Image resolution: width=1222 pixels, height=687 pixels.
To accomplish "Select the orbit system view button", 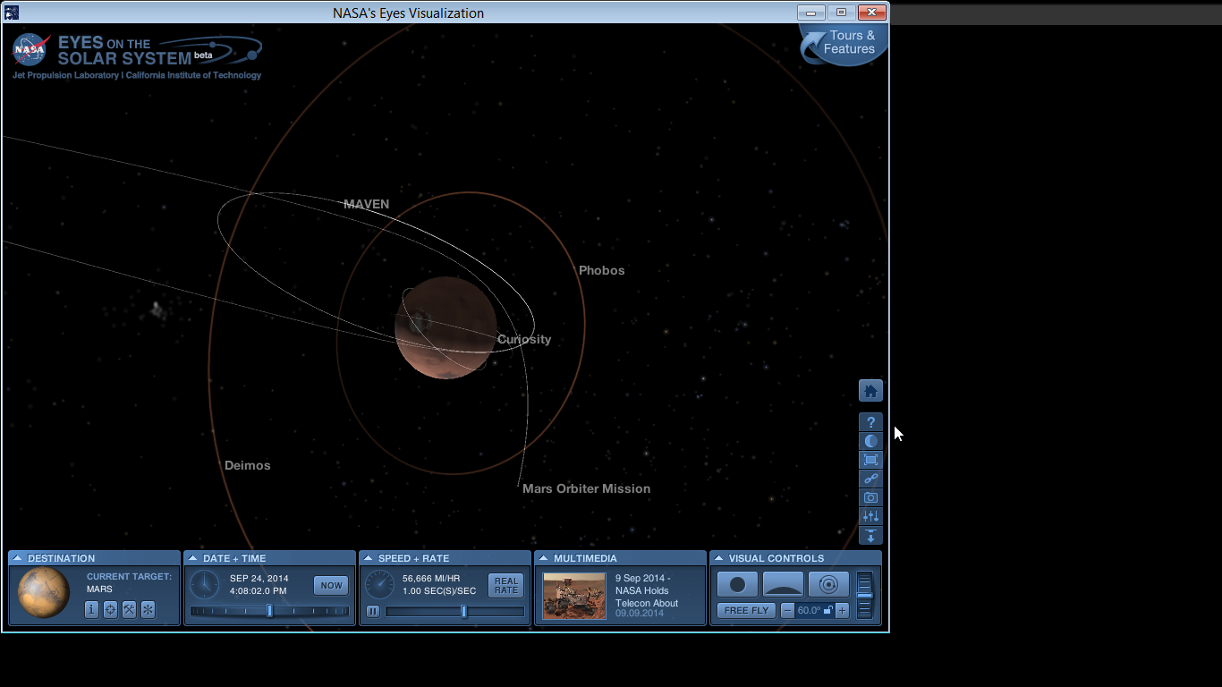I will (x=828, y=584).
